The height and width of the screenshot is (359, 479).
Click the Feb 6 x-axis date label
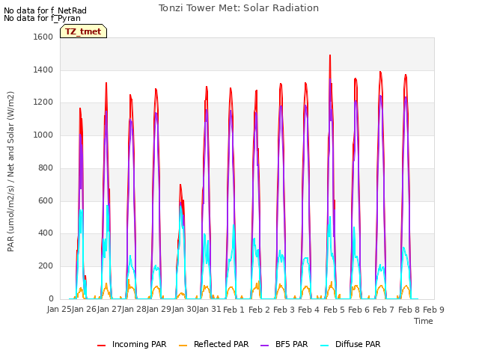point(359,310)
